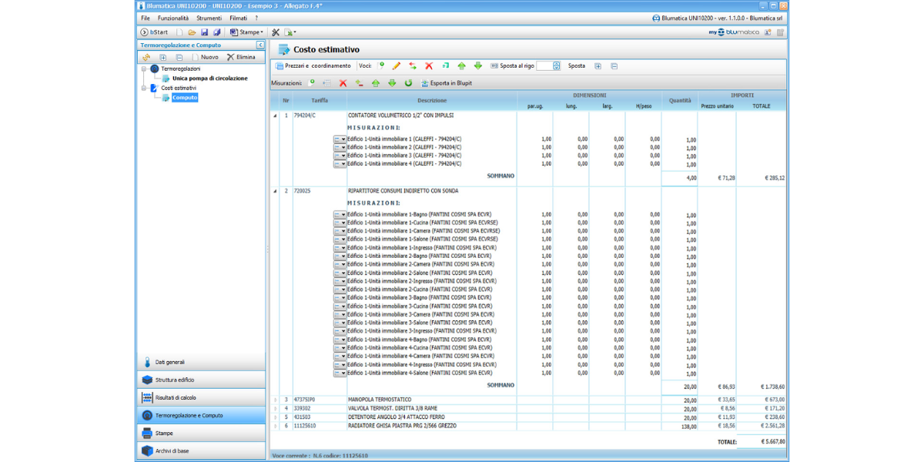Viewport: 924px width, 462px height.
Task: Click the open folder icon in toolbar
Action: (x=192, y=32)
